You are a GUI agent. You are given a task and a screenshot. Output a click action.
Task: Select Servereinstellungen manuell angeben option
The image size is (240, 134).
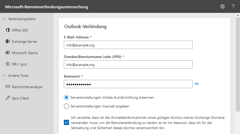click(66, 106)
